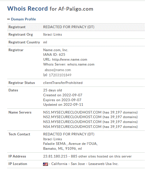Select the NS2.MYSECURECLOUDHOST.COM name server

72,117
